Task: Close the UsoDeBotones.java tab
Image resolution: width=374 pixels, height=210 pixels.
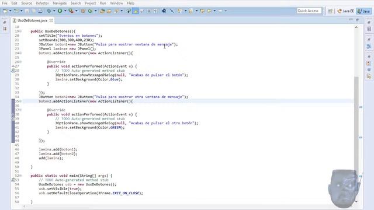Action: [51, 20]
